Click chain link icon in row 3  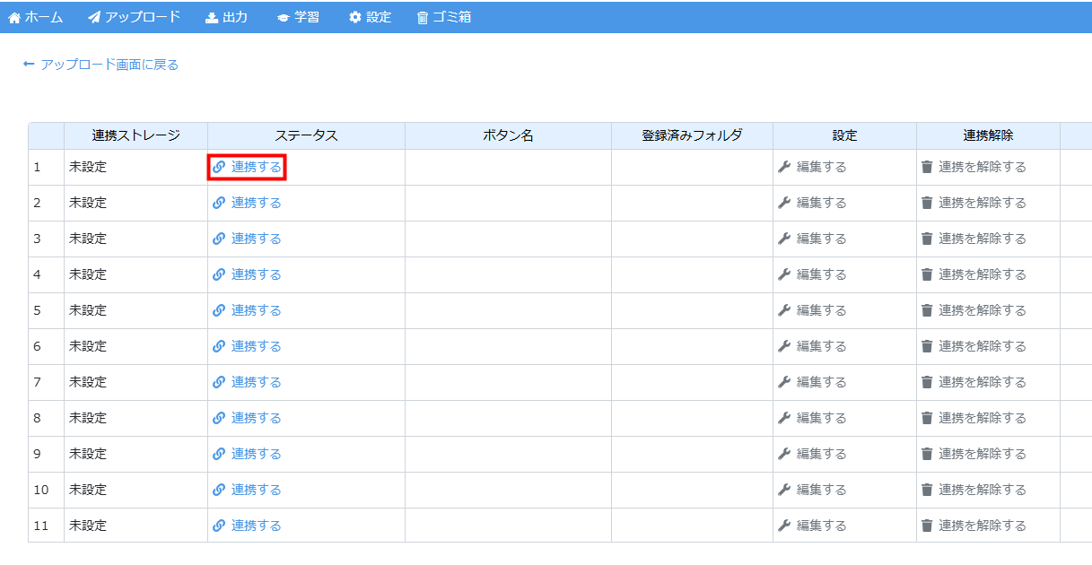click(219, 239)
